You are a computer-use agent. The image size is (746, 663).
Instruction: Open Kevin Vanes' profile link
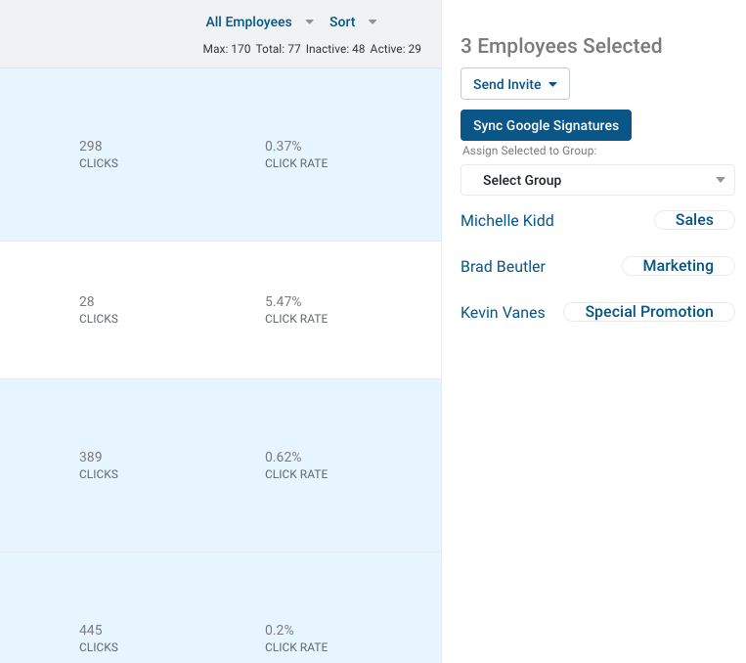click(x=503, y=312)
